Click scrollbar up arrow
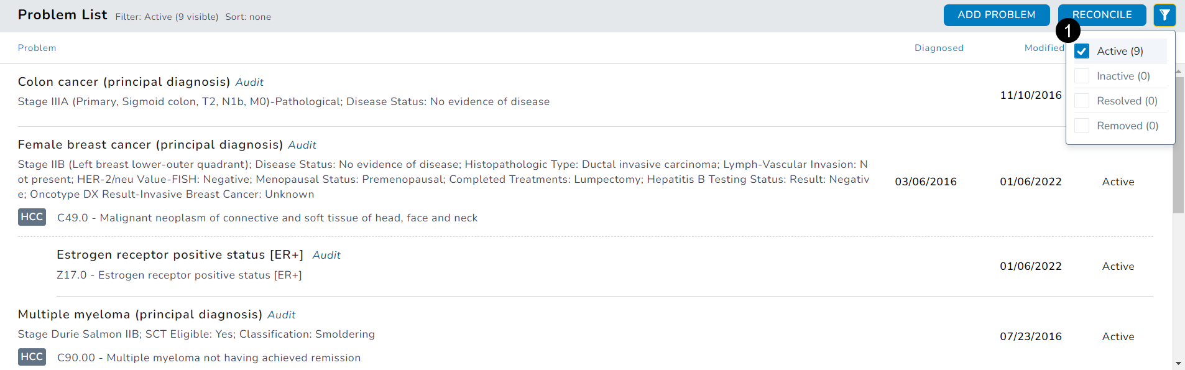The height and width of the screenshot is (370, 1185). click(1179, 72)
